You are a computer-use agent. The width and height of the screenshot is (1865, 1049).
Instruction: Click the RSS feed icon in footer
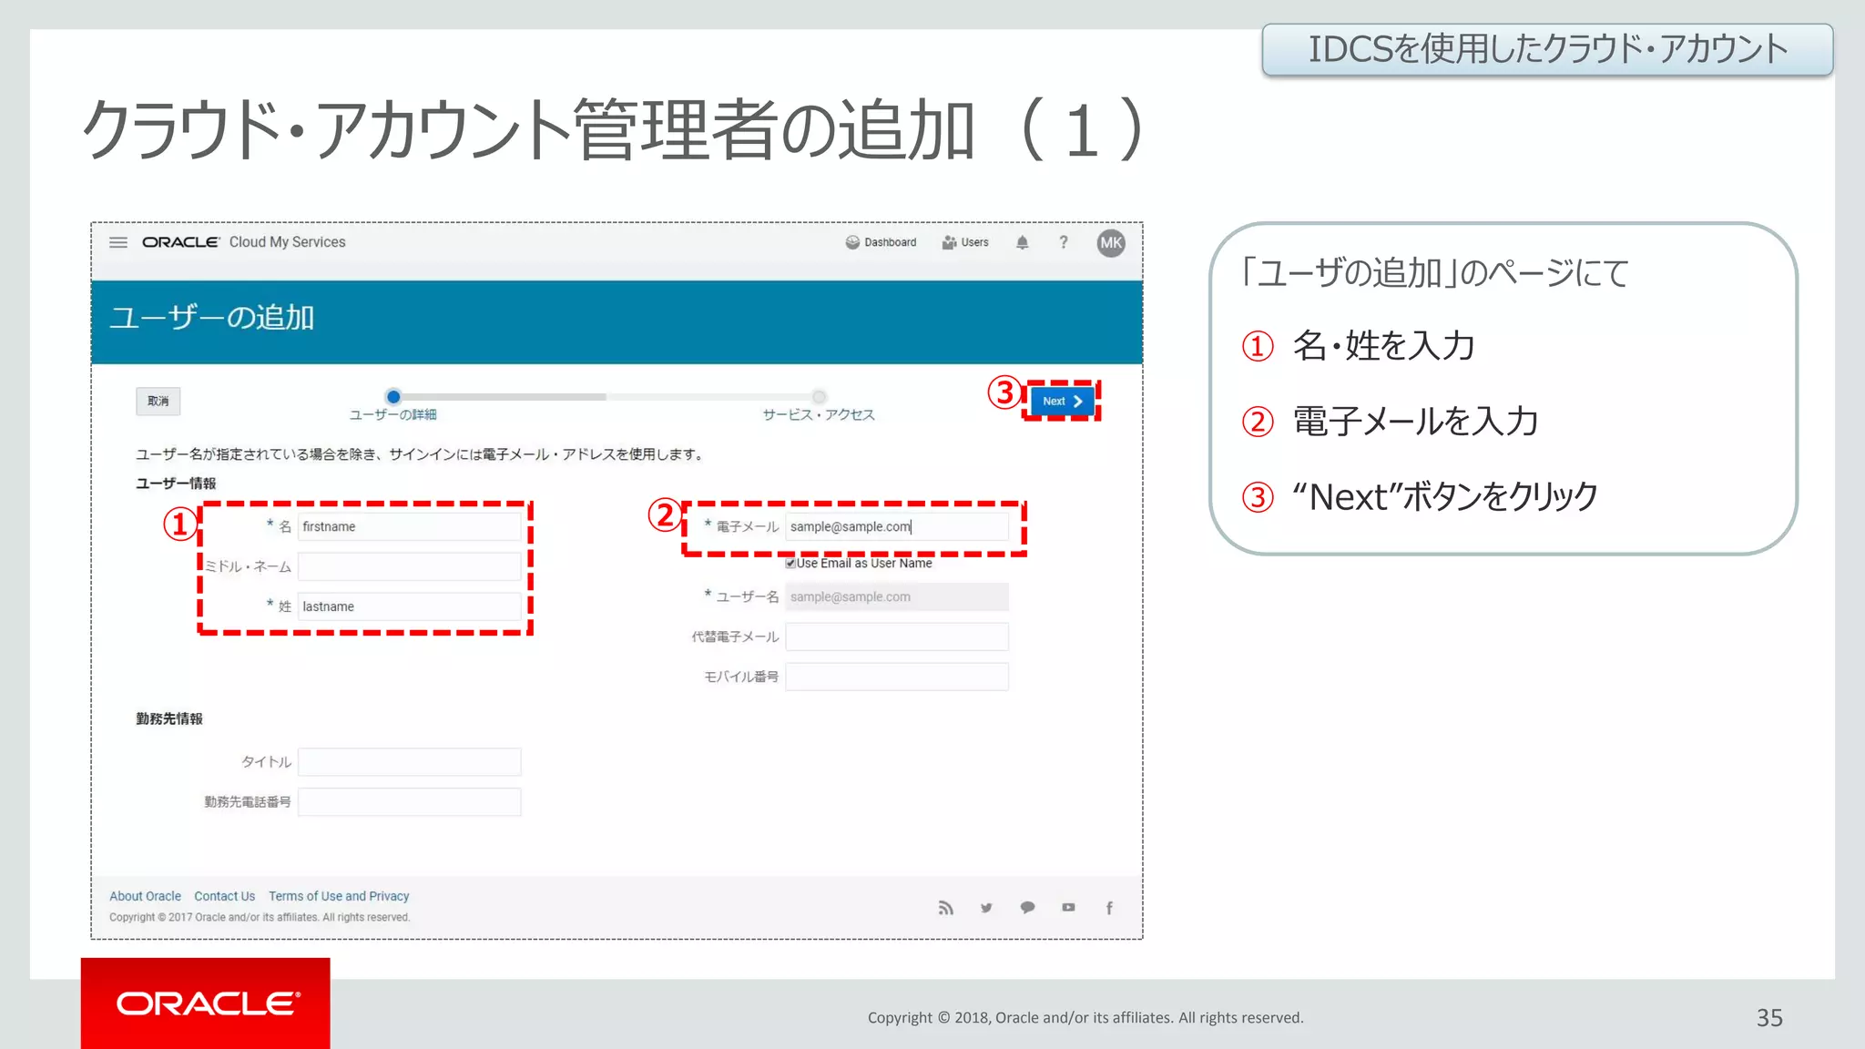(x=946, y=908)
